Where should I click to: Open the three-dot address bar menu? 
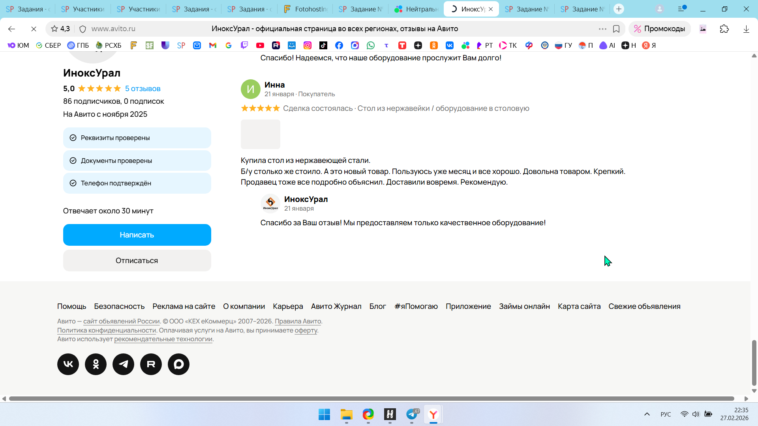point(602,29)
